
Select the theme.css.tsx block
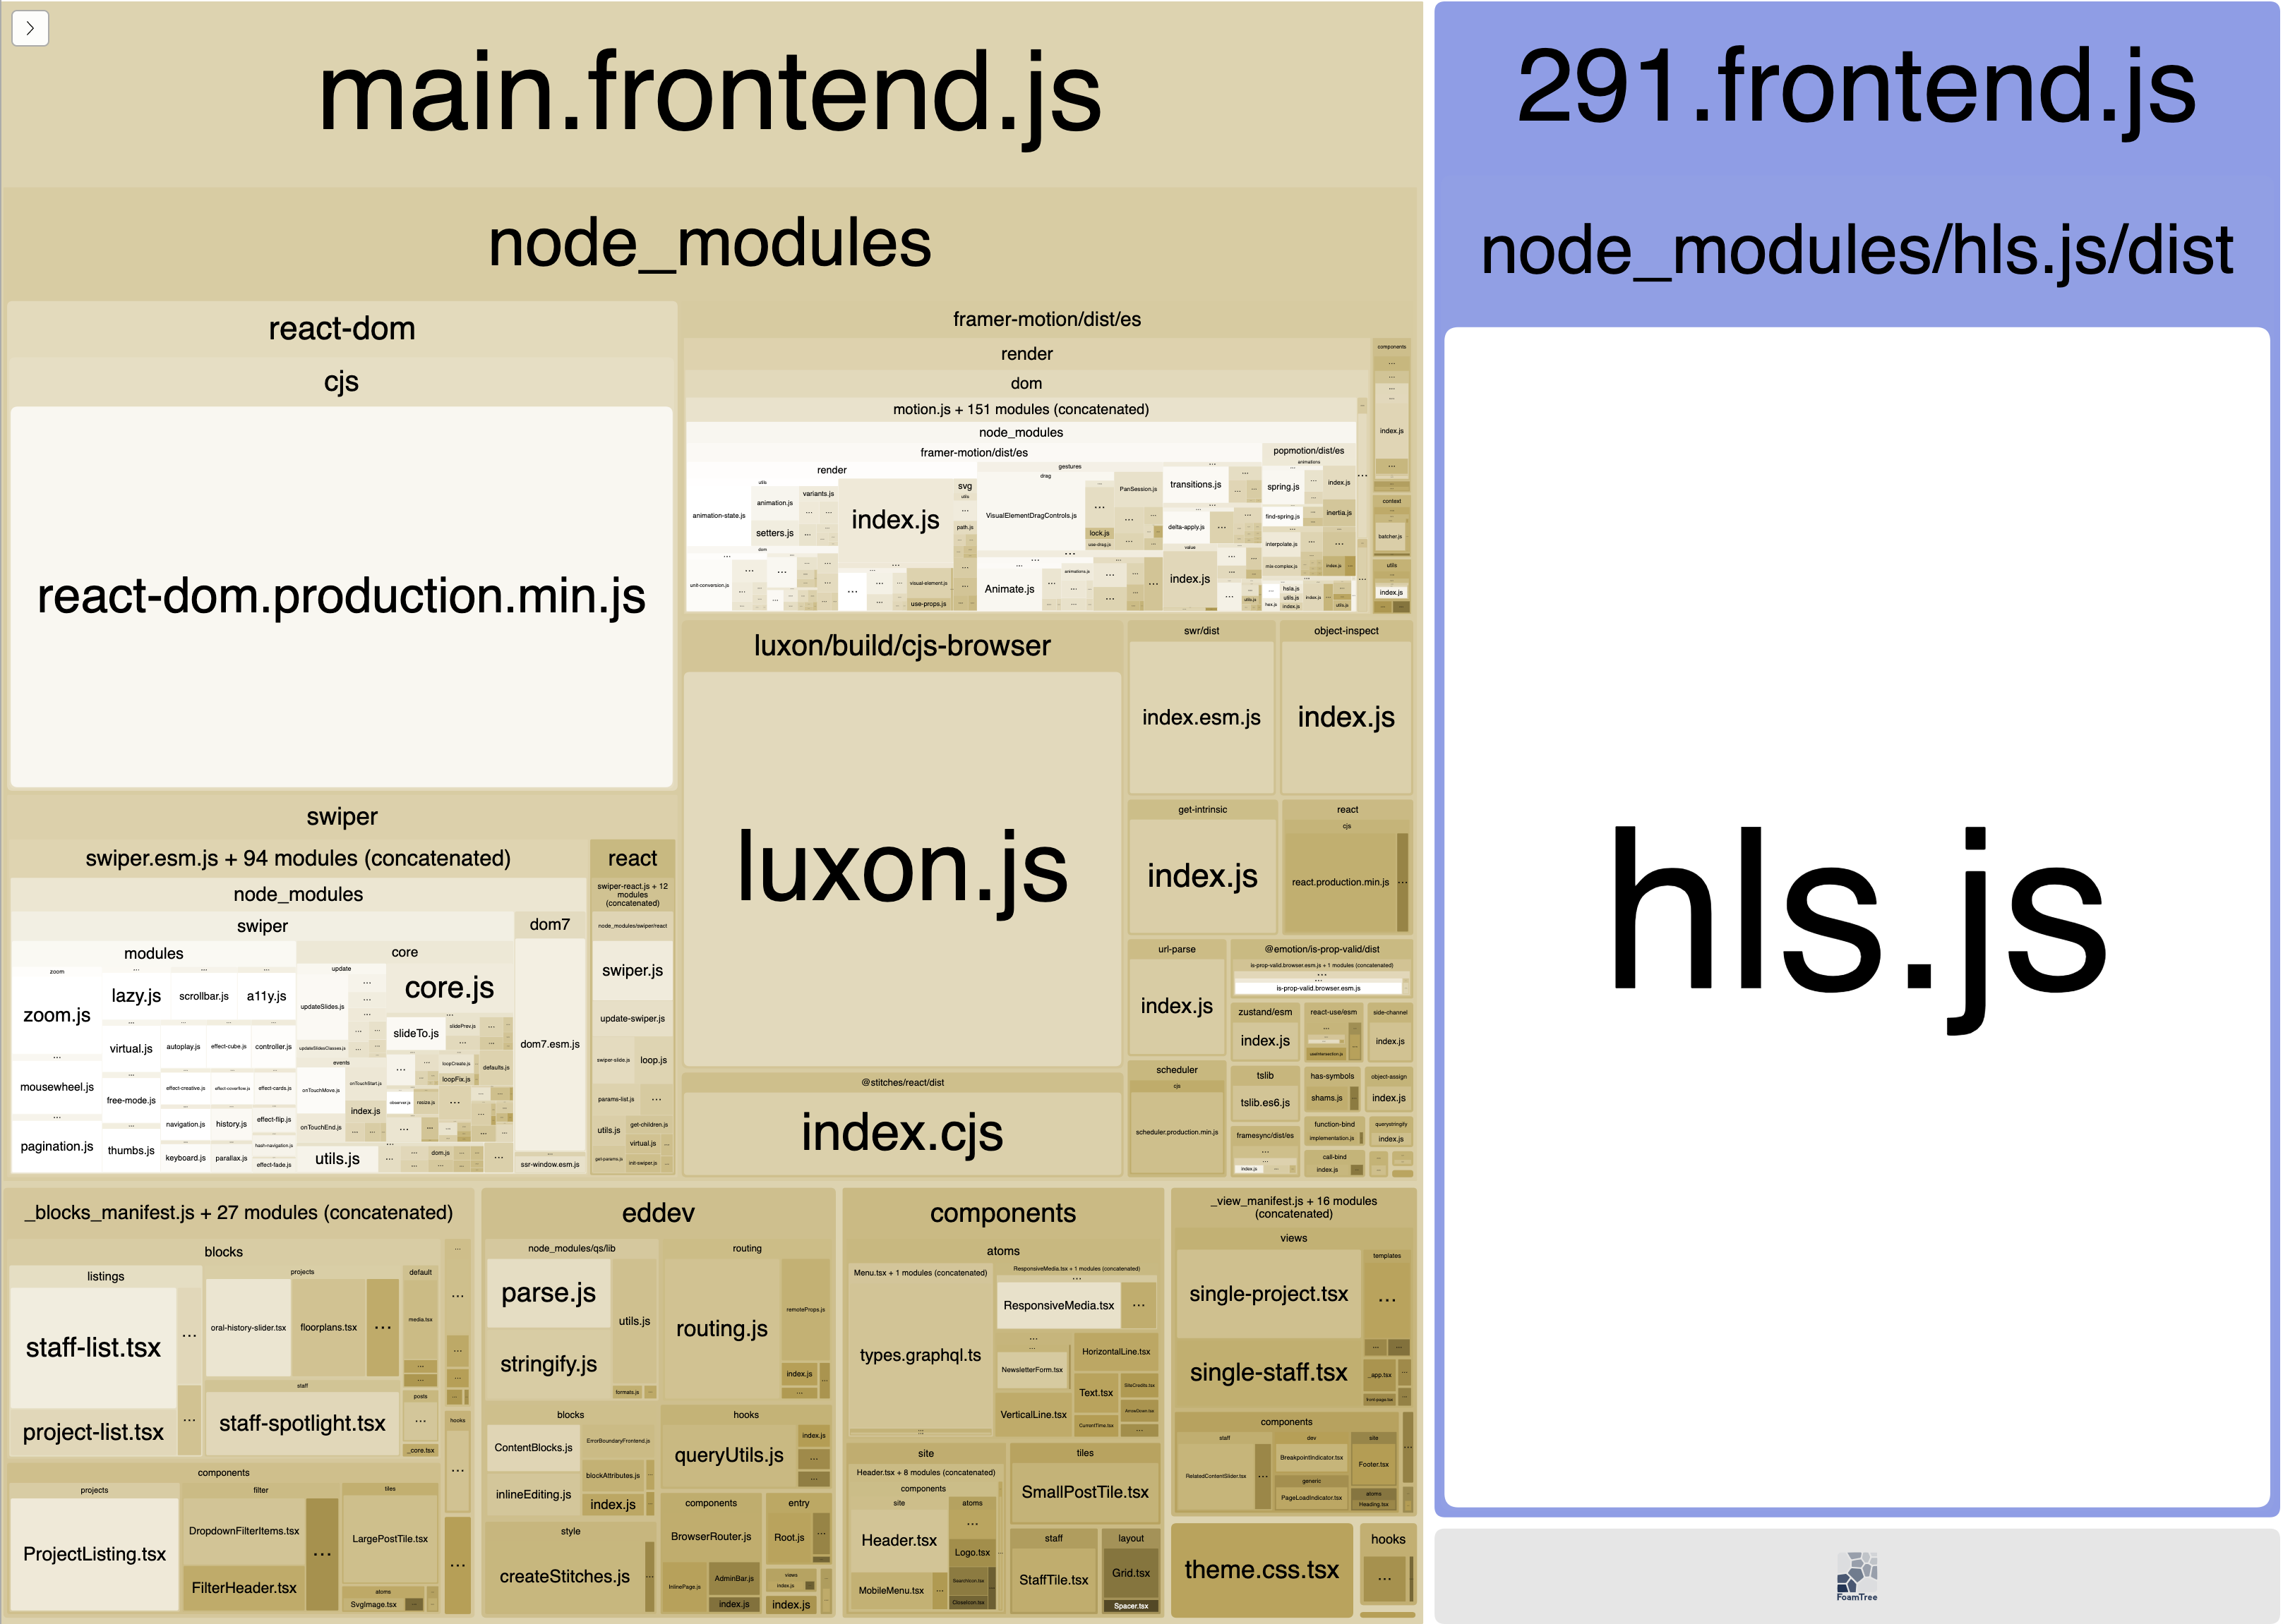tap(1261, 1569)
